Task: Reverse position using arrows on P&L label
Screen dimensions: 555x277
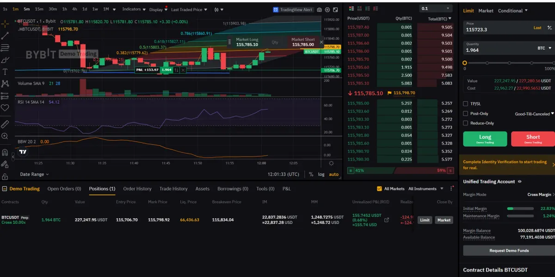Action: [x=176, y=70]
